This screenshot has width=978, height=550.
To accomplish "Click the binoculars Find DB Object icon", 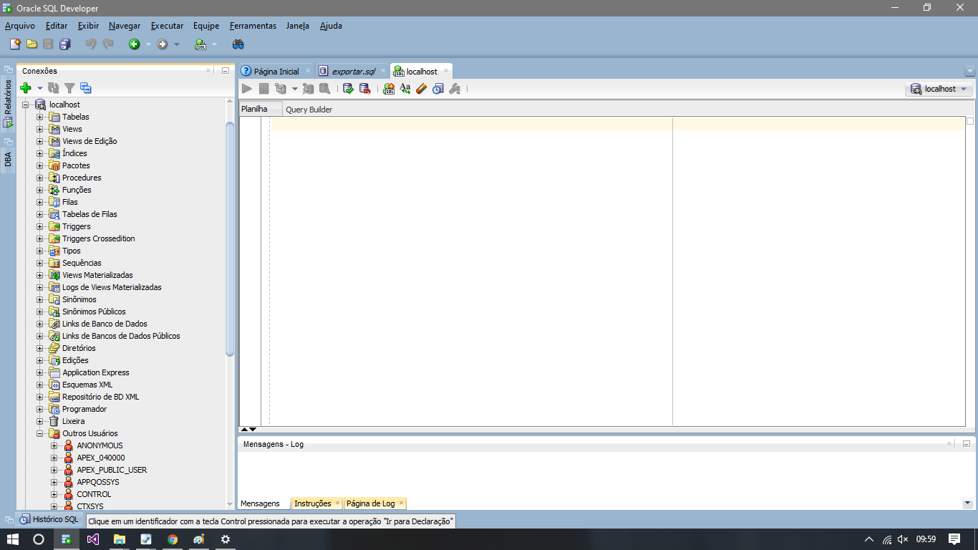I will 238,44.
